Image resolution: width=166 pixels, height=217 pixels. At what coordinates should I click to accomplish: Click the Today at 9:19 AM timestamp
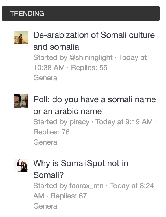(124, 122)
